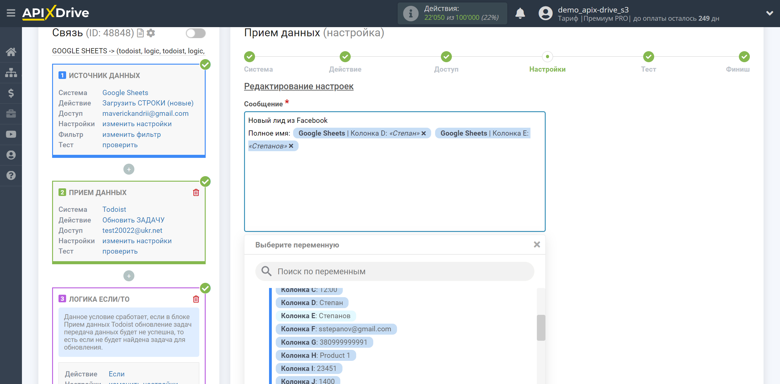Click the search magnifier icon
This screenshot has height=384, width=780.
click(267, 271)
